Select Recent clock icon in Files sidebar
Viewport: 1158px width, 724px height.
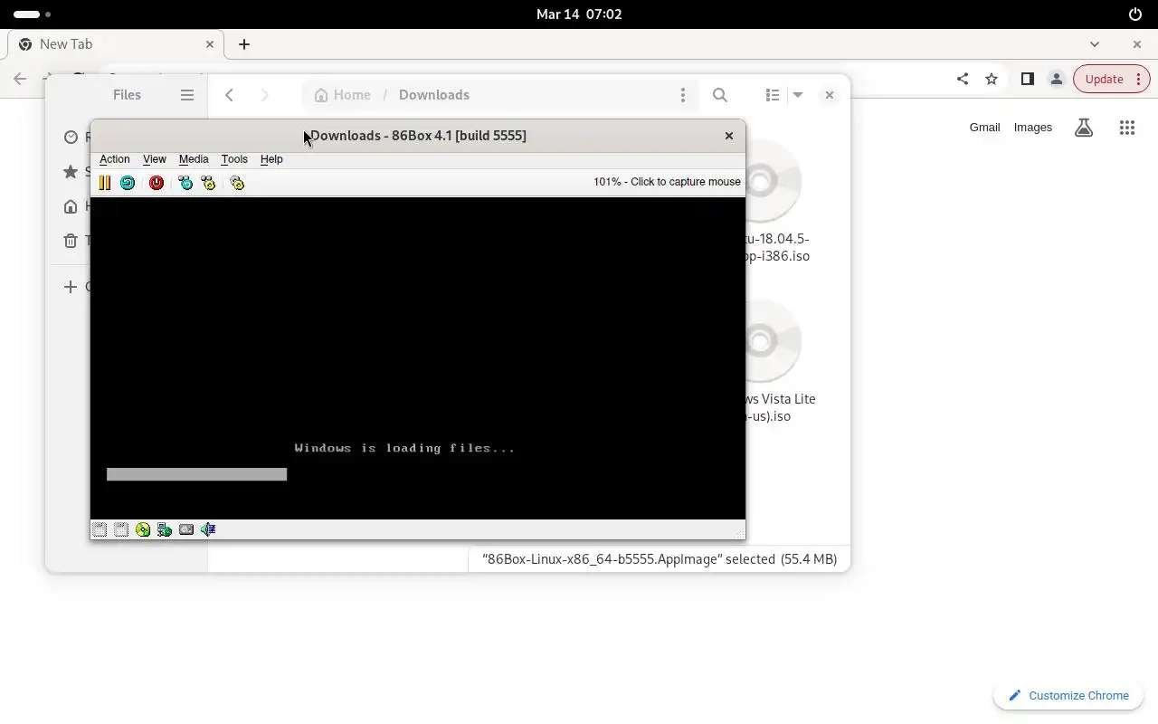coord(71,138)
